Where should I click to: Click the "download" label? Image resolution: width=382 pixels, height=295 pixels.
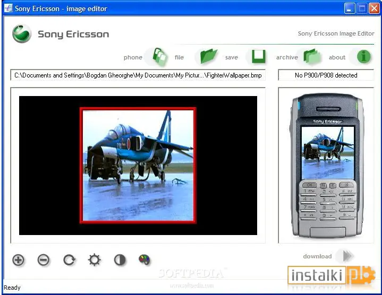(317, 256)
